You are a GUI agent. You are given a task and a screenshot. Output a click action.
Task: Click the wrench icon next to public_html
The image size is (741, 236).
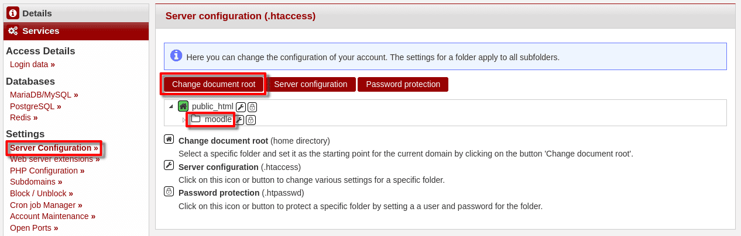coord(241,107)
